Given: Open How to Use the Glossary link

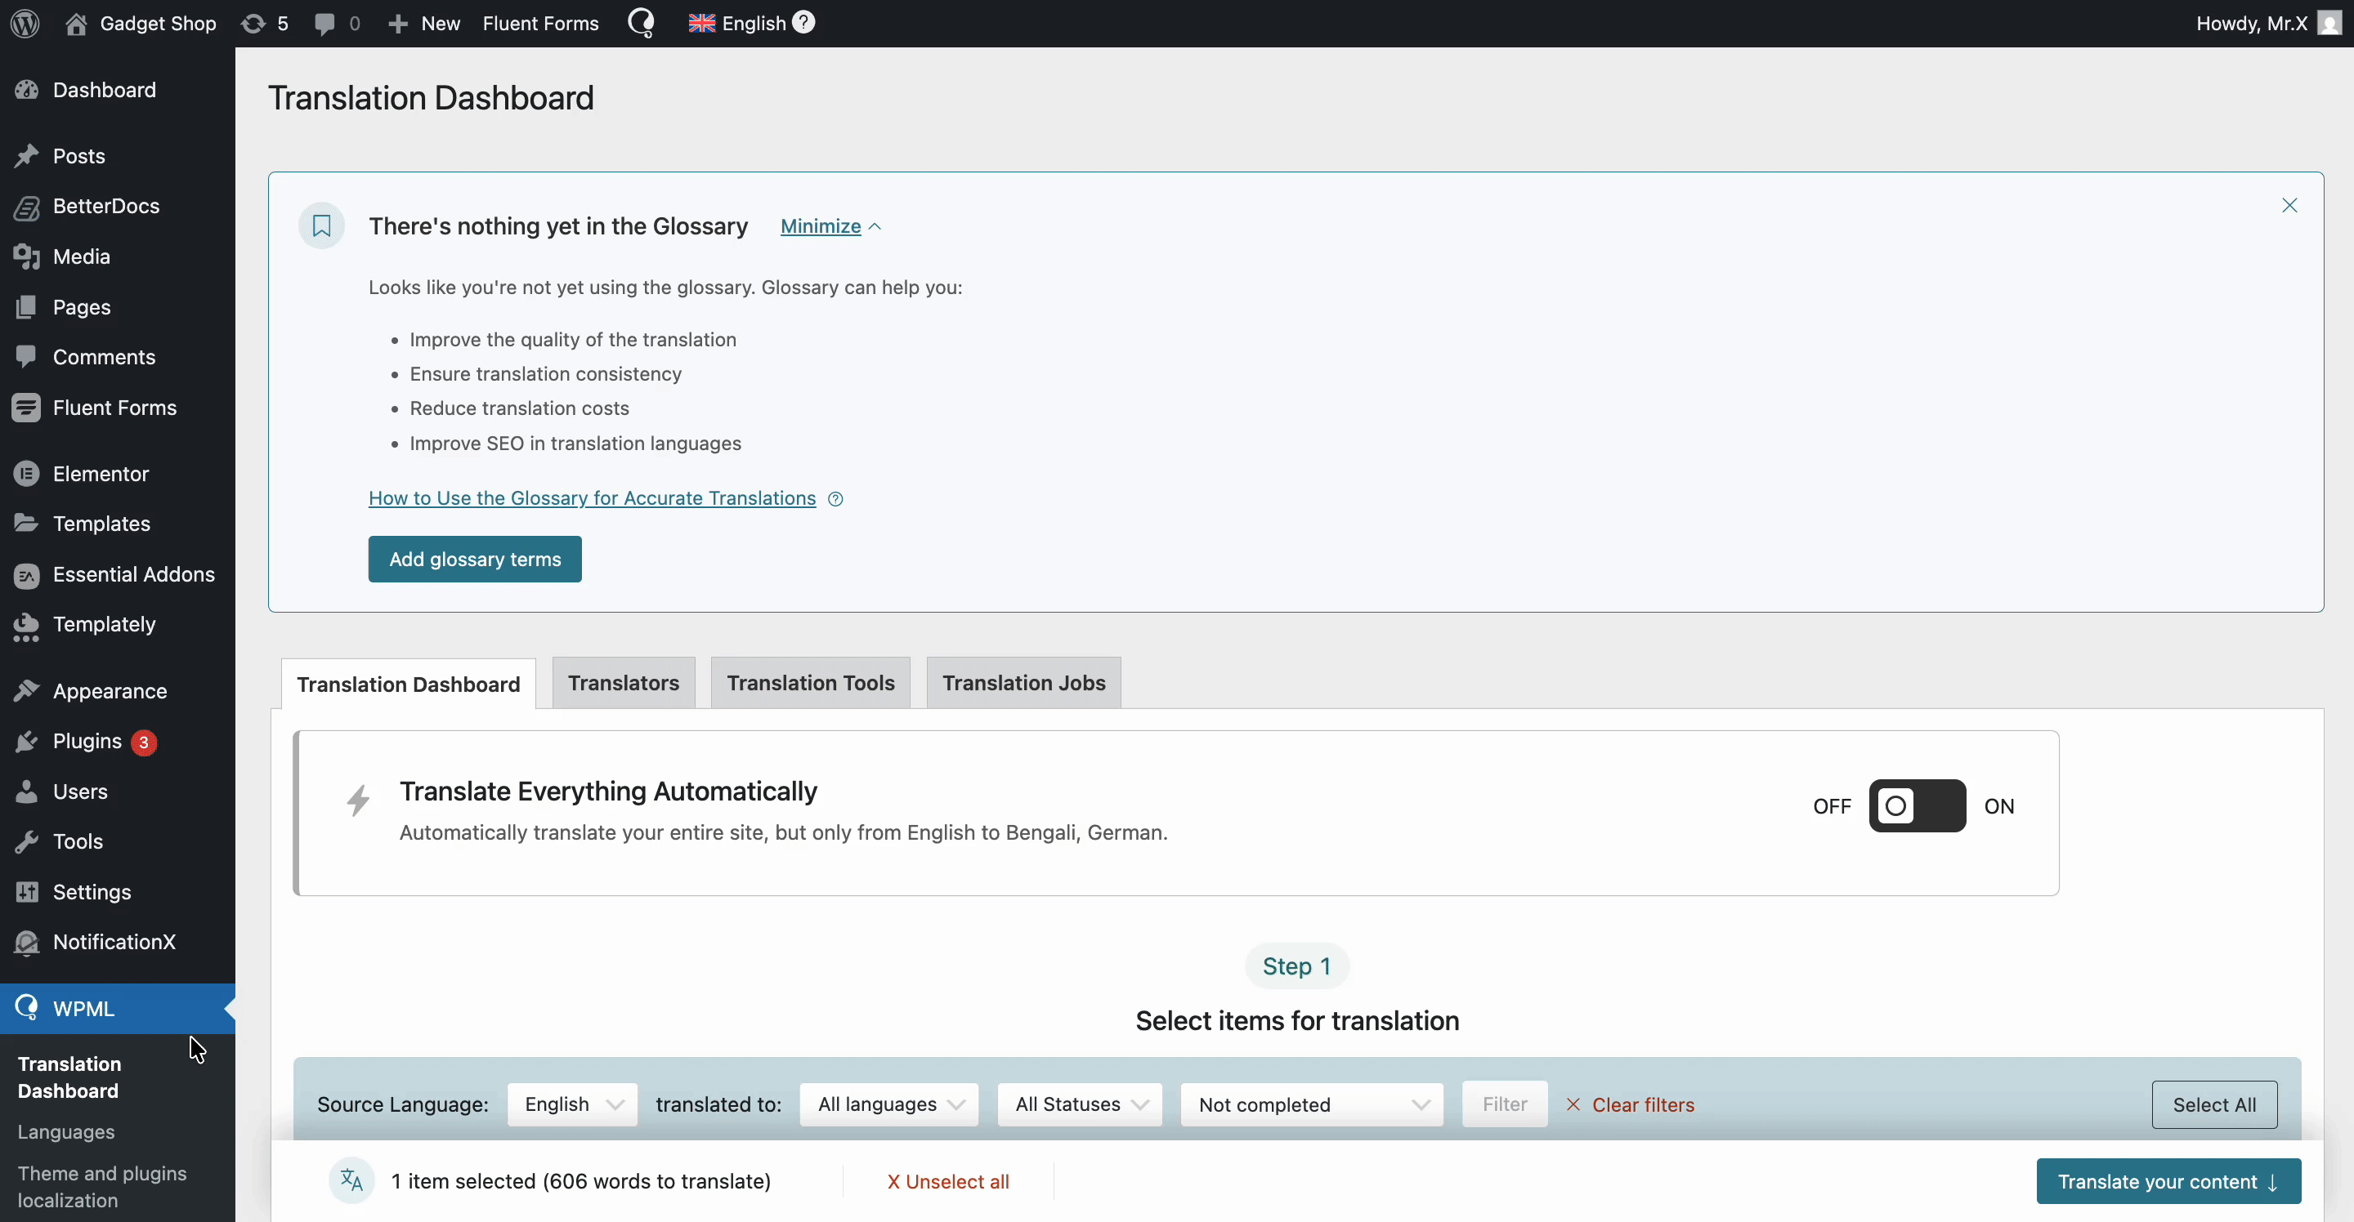Looking at the screenshot, I should 592,497.
